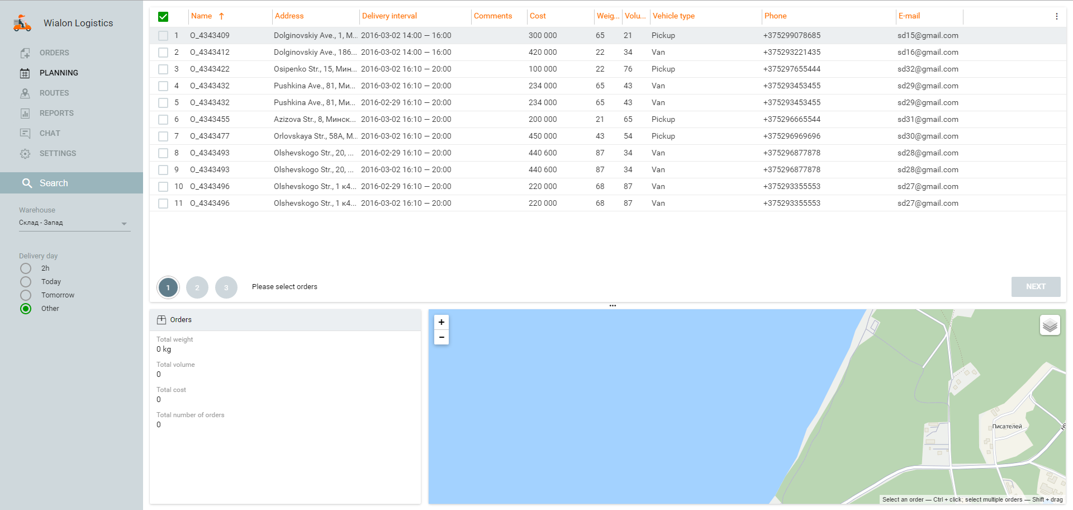Click step 2 circle in wizard
Screen dimensions: 1073x510
197,287
